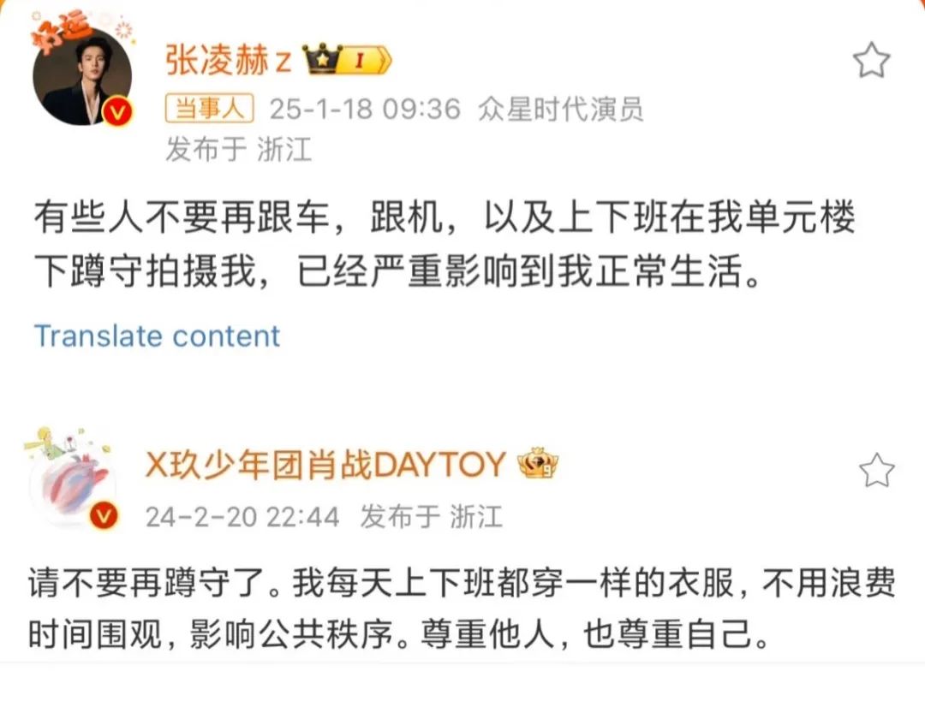925x707 pixels.
Task: Click the 发布于 浙江 location under first post
Action: (238, 149)
